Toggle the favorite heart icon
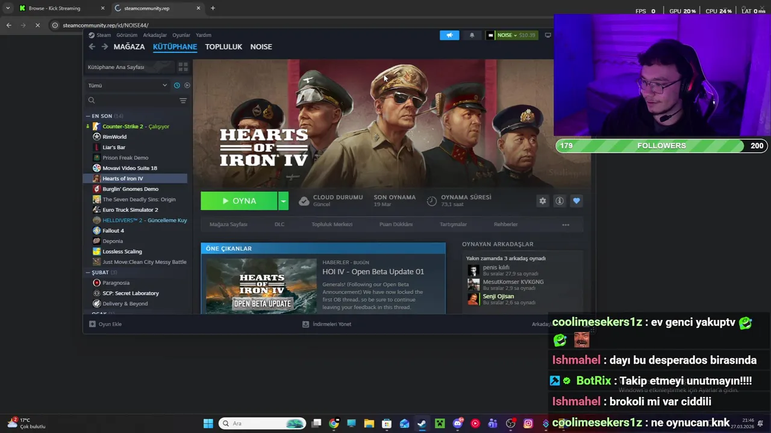 point(576,201)
